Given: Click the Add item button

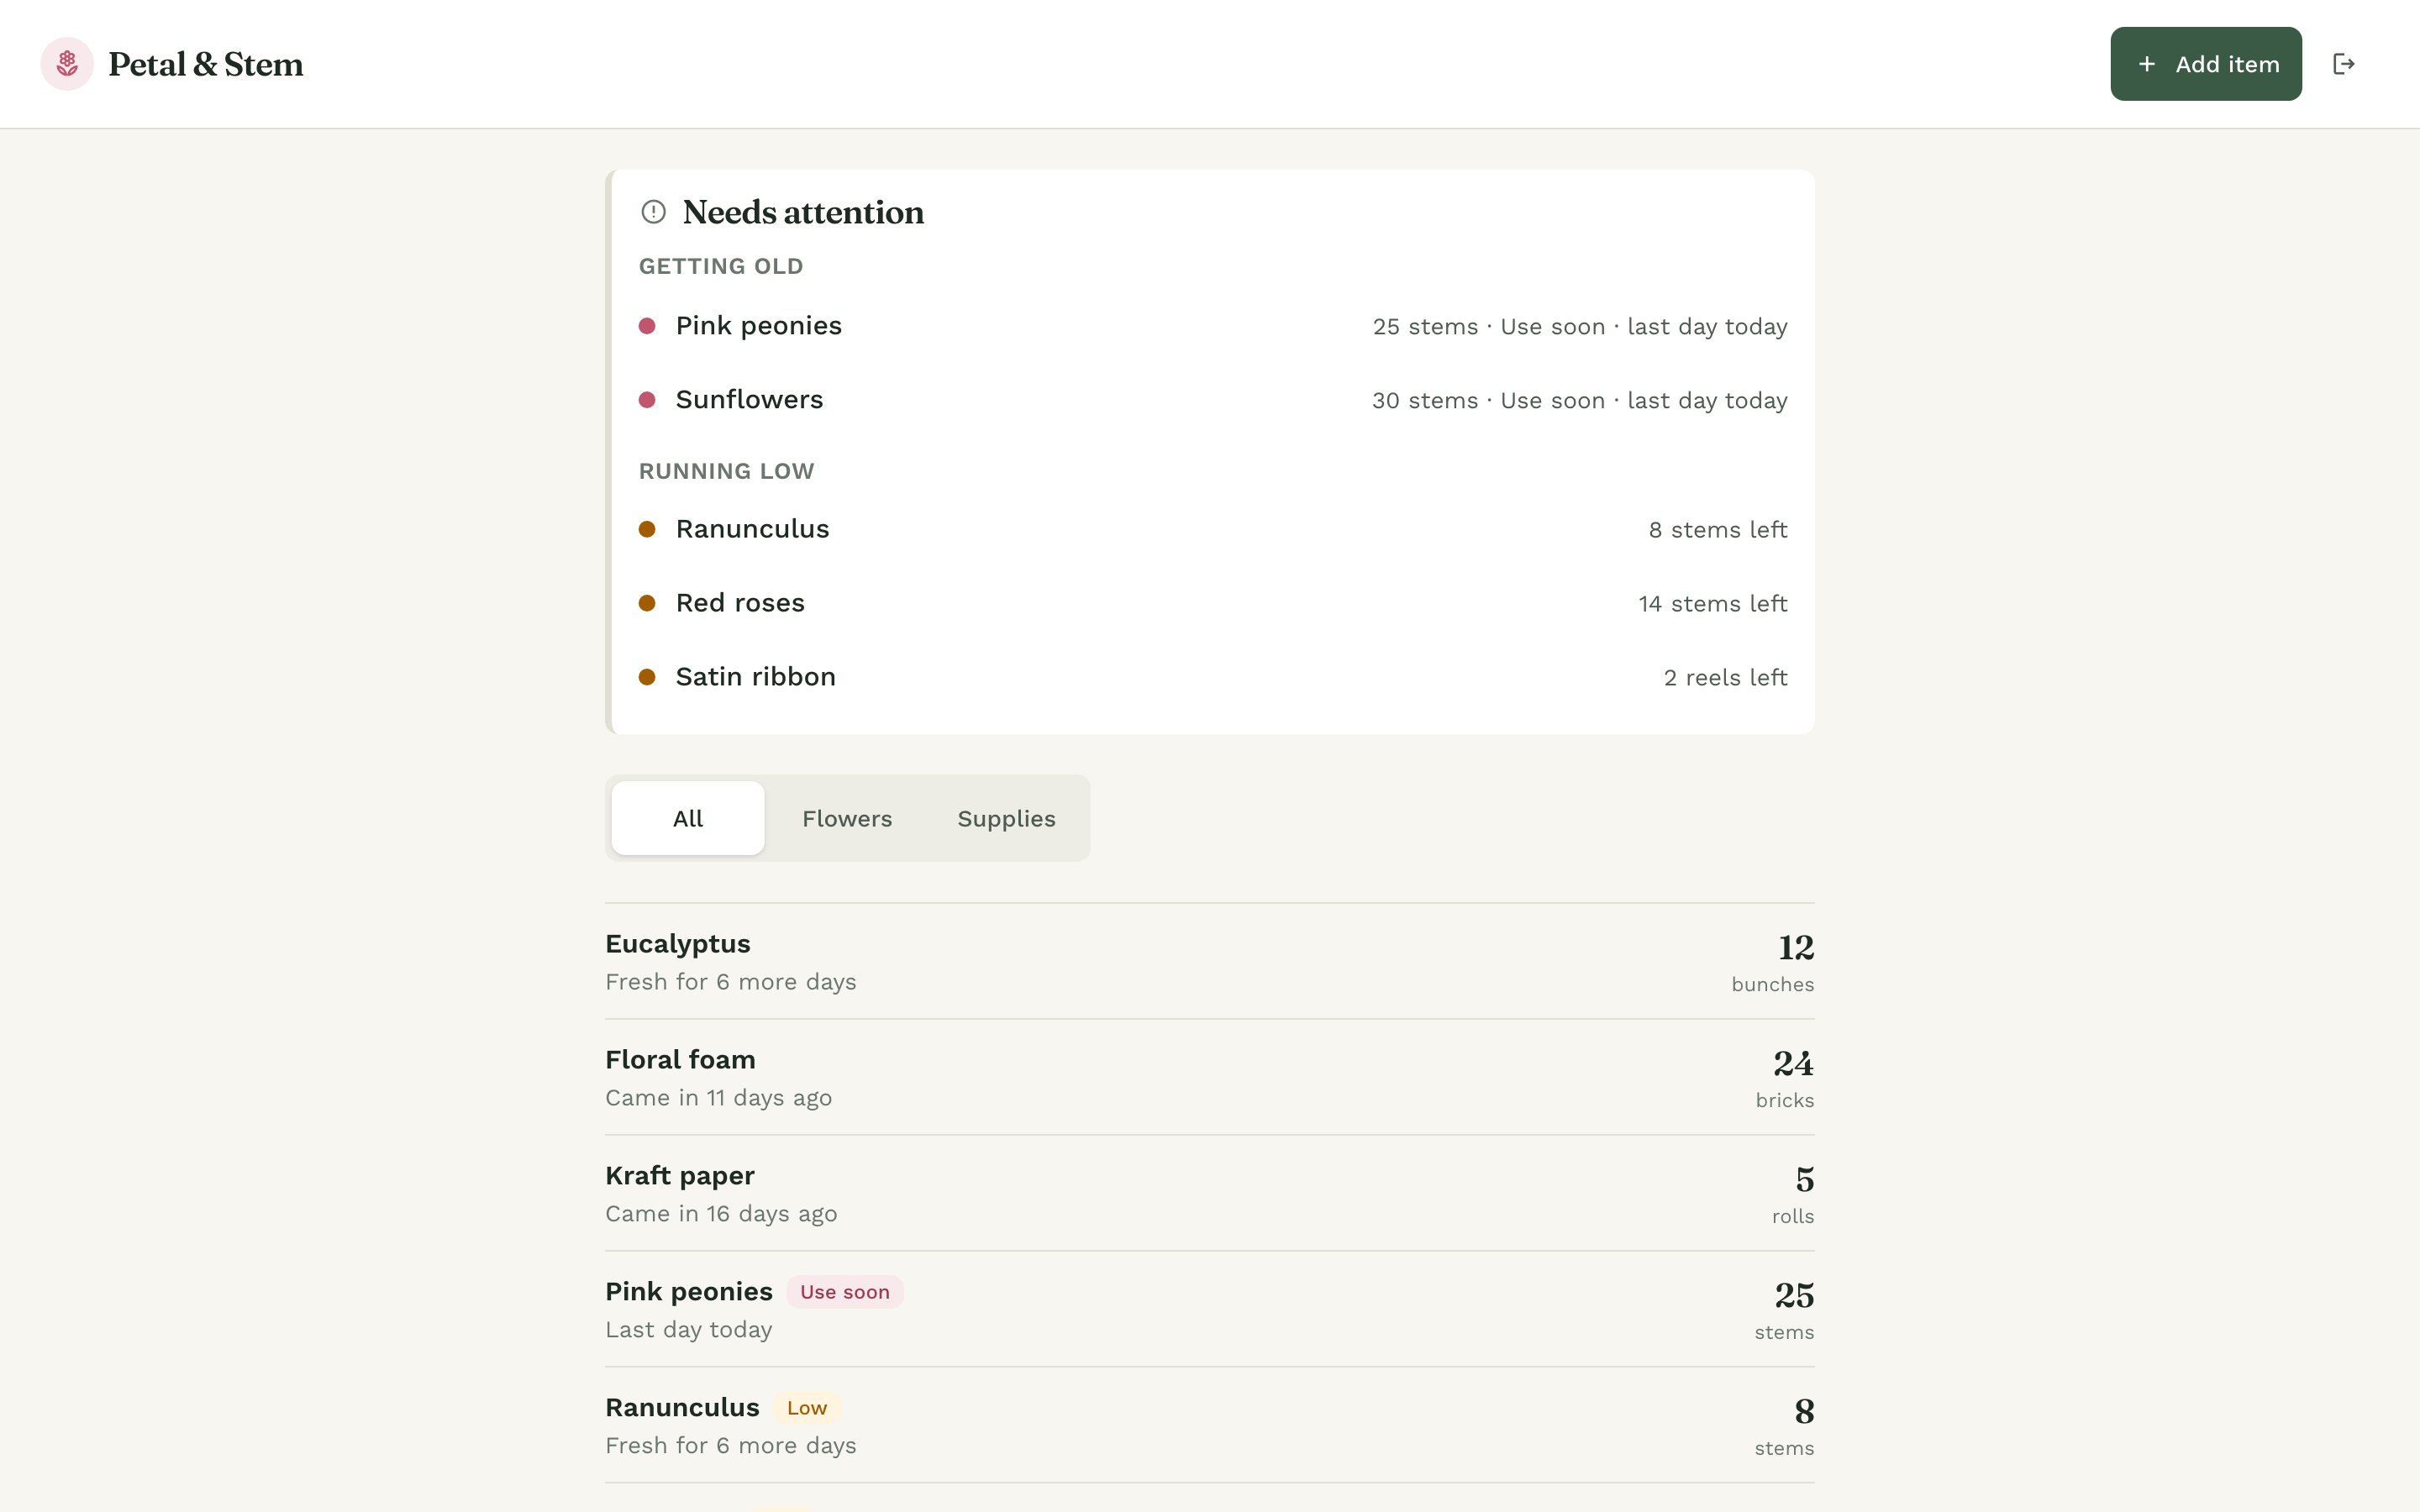Looking at the screenshot, I should coord(2205,64).
